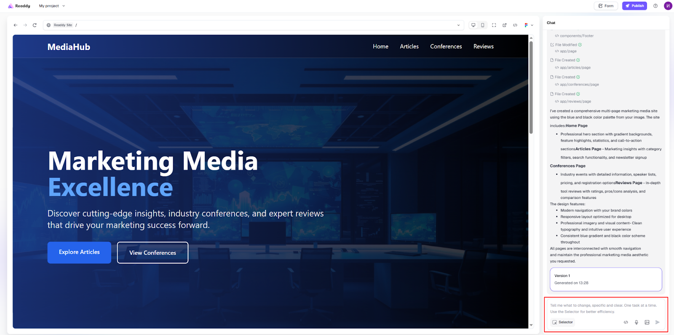Viewport: 674px width, 335px height.
Task: Click the scroll down arrow of the preview
Action: [531, 325]
